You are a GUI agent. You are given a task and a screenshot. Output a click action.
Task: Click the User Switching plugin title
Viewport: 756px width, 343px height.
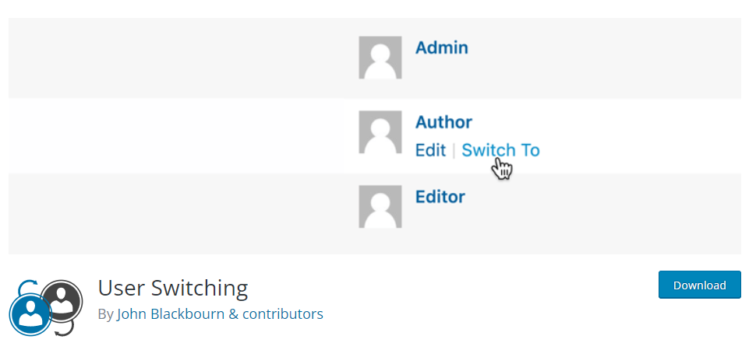pos(173,288)
